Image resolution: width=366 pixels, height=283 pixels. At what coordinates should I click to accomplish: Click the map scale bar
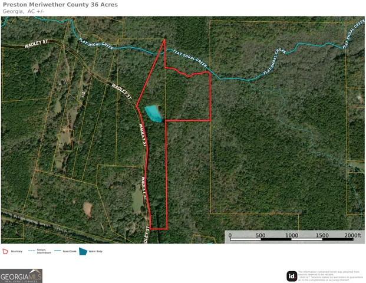coord(291,240)
